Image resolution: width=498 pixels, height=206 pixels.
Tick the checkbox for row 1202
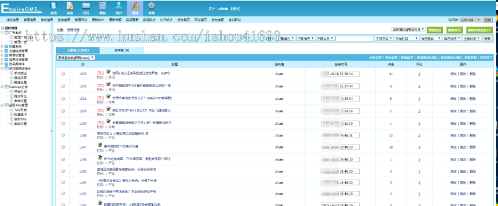click(x=63, y=86)
